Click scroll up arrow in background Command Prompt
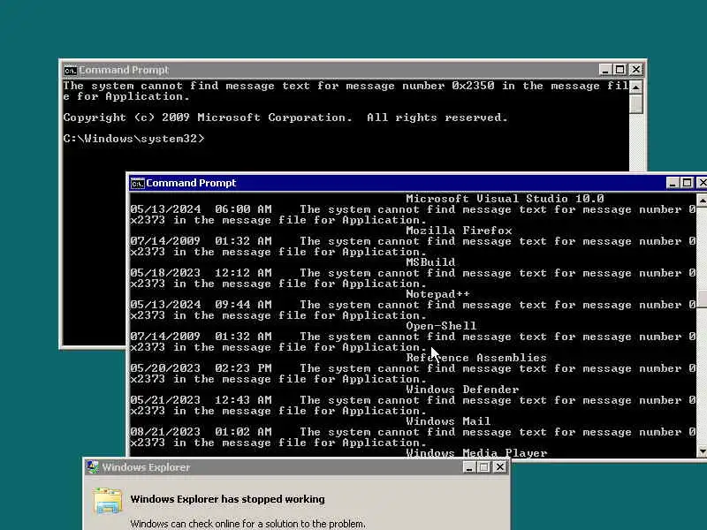Screen dimensions: 707x530 [635, 87]
